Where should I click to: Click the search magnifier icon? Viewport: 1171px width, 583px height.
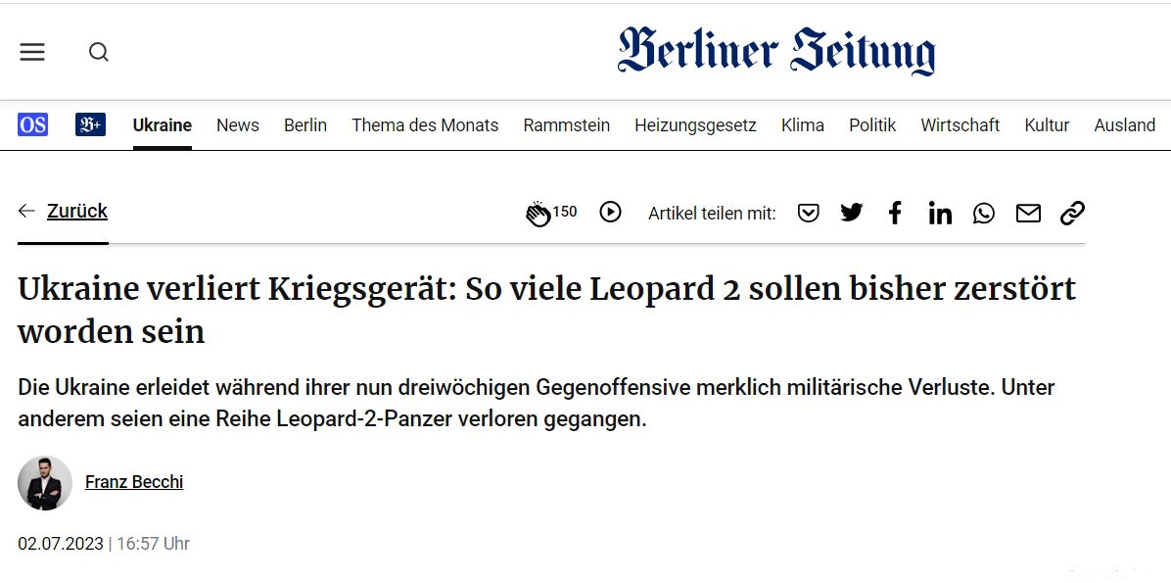(99, 52)
